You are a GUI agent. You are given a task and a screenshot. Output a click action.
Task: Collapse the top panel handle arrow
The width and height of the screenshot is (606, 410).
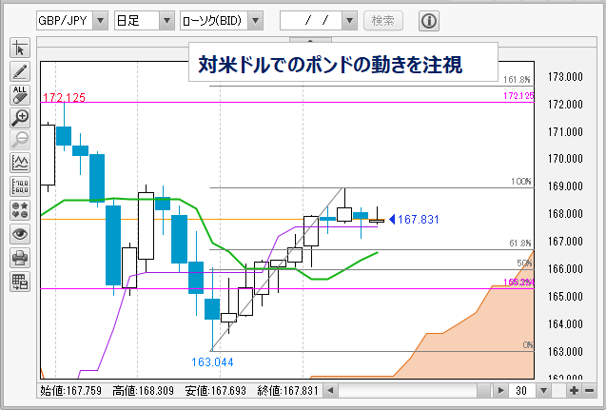[x=310, y=40]
